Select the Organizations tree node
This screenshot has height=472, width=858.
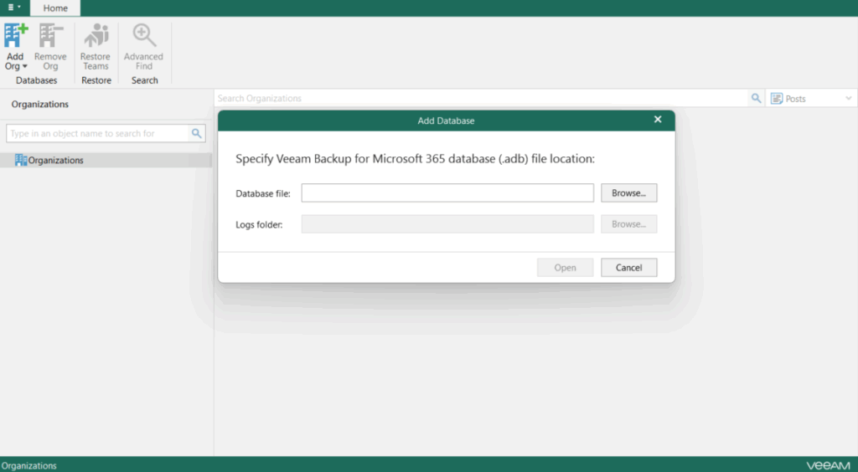pos(55,160)
